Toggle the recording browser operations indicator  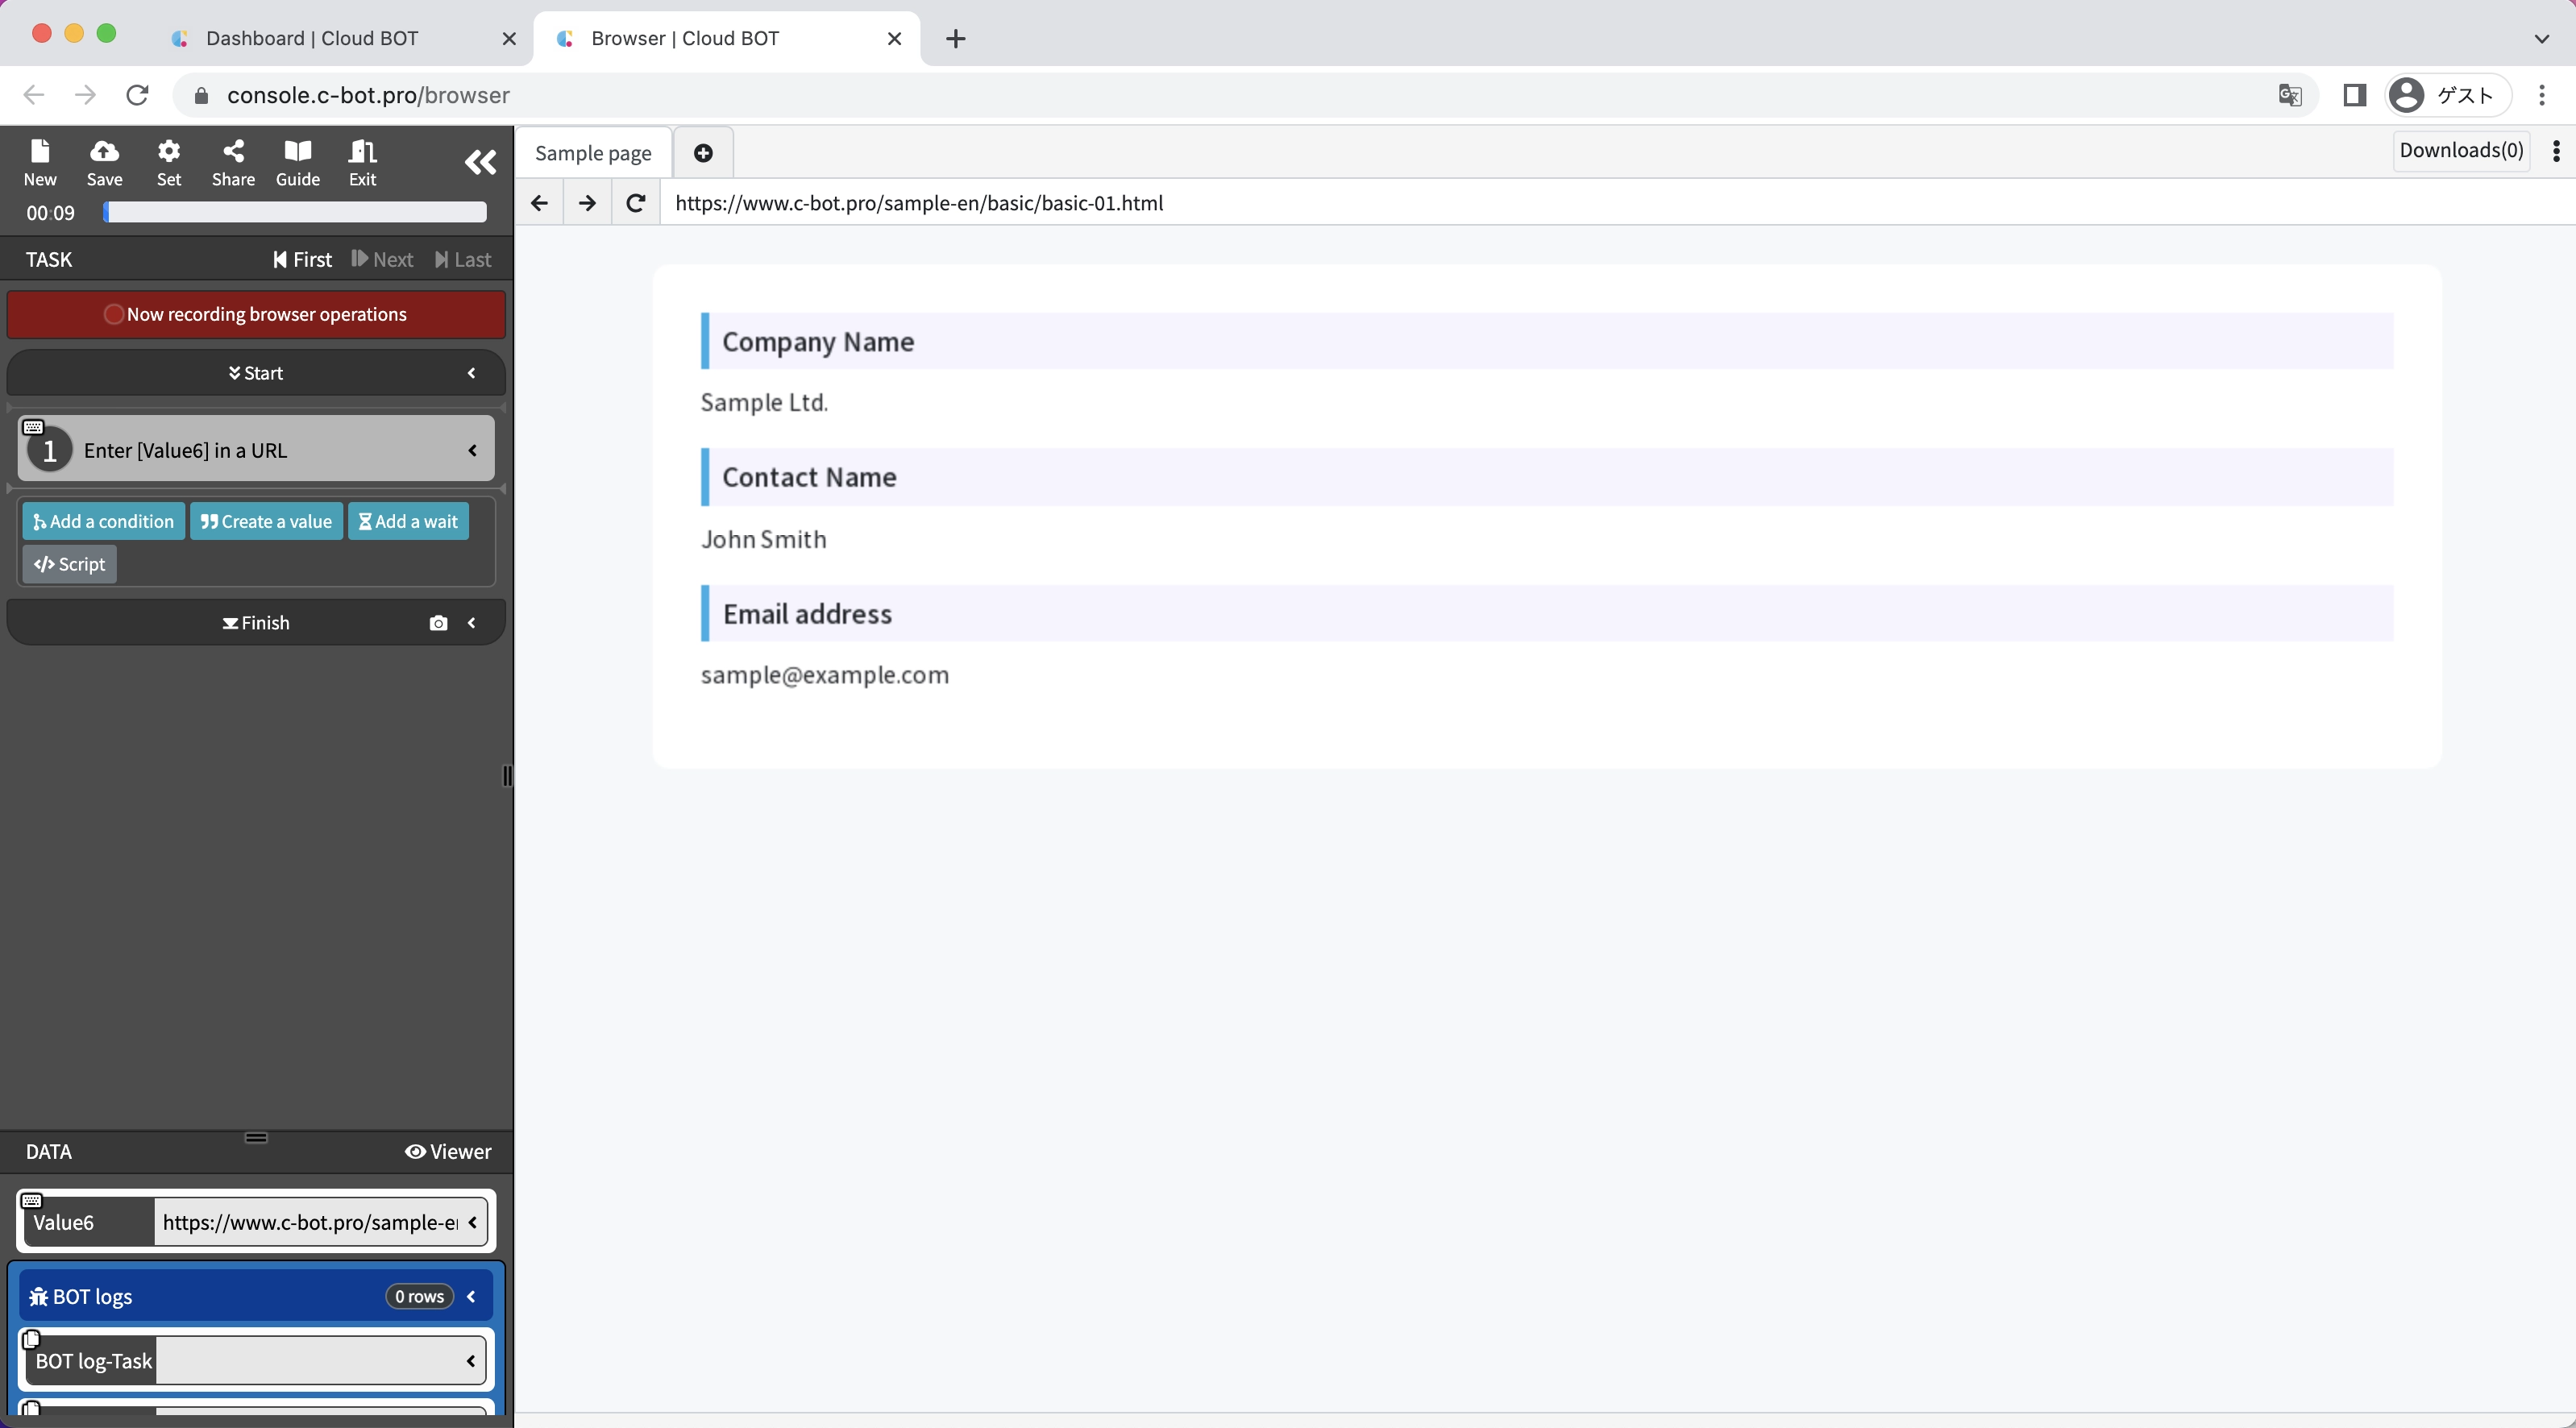point(256,314)
